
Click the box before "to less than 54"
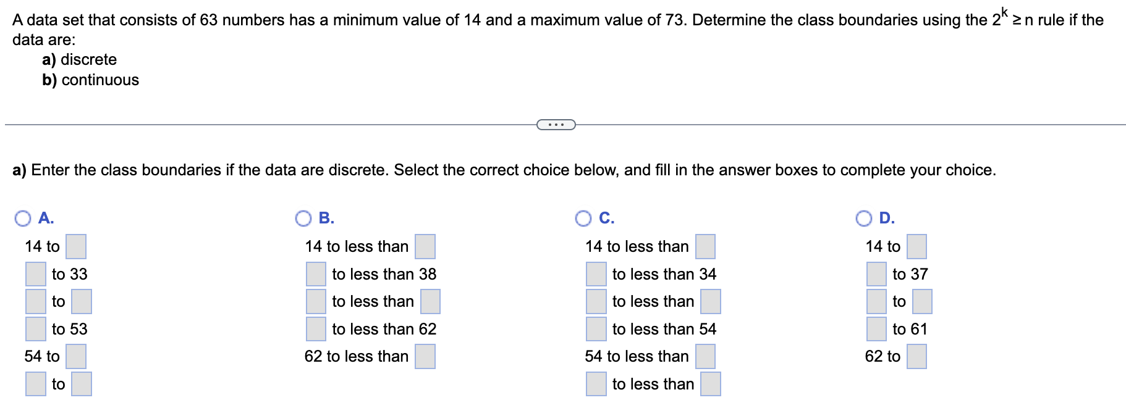click(596, 329)
